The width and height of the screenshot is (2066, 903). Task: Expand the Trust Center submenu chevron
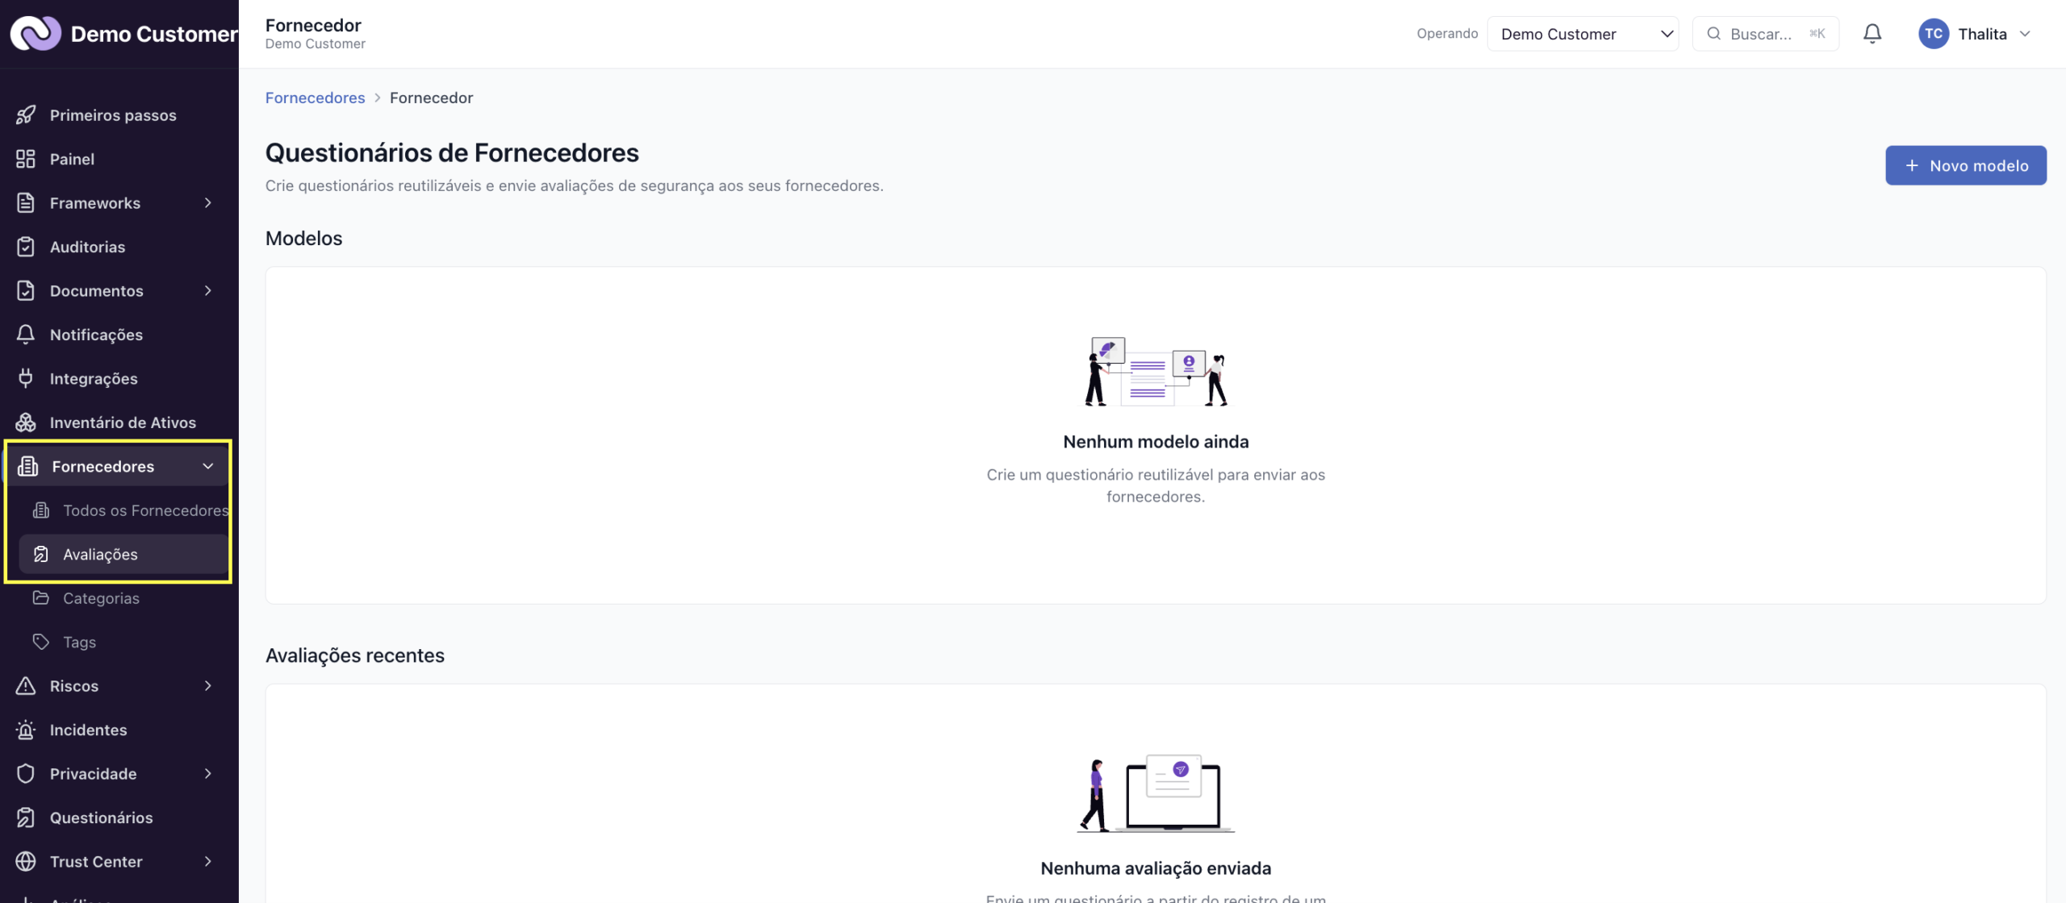[208, 861]
